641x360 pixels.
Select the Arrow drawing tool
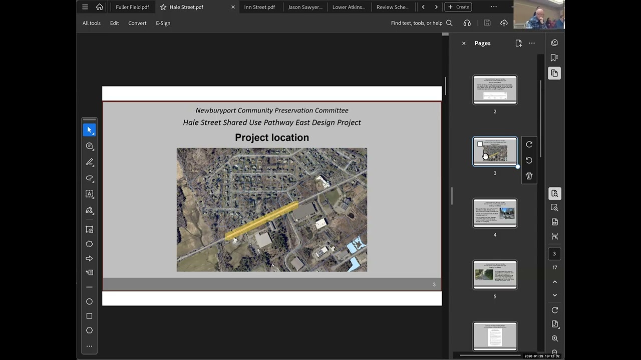(x=89, y=258)
